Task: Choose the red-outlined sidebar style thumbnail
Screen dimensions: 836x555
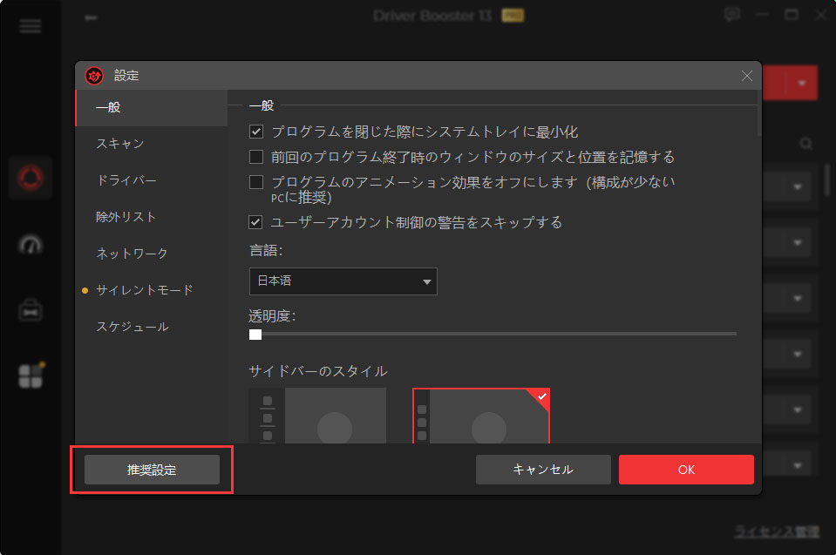Action: [x=481, y=416]
